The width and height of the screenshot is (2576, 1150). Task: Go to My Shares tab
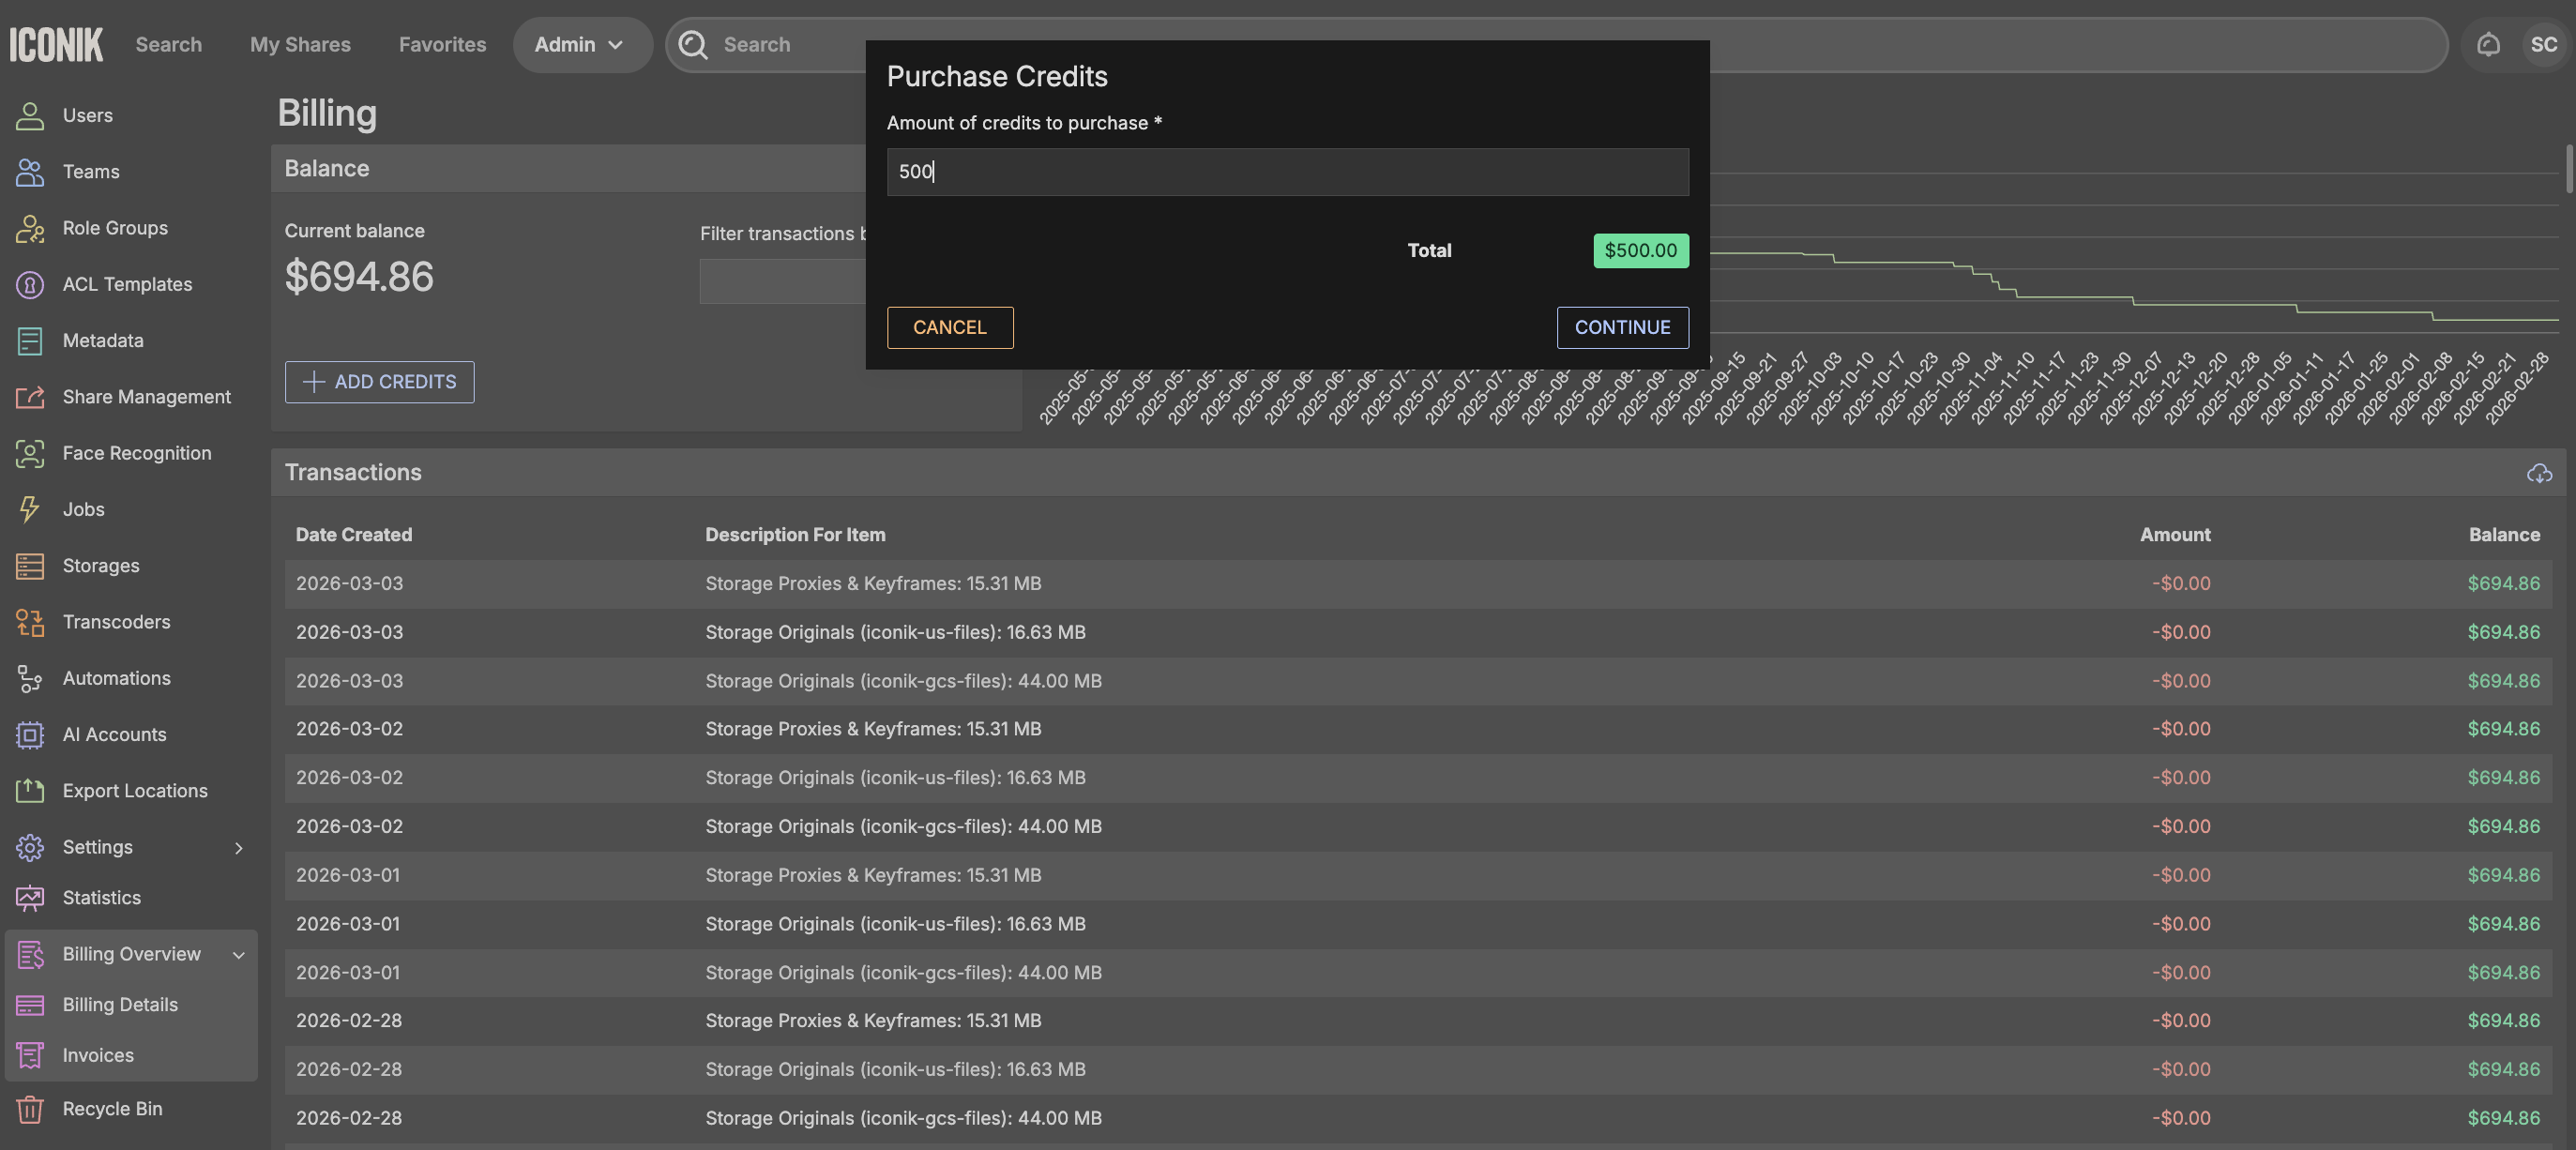click(300, 45)
